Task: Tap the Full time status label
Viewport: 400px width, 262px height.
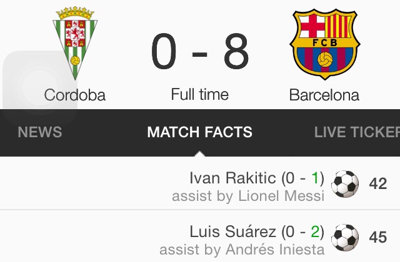Action: coord(200,95)
